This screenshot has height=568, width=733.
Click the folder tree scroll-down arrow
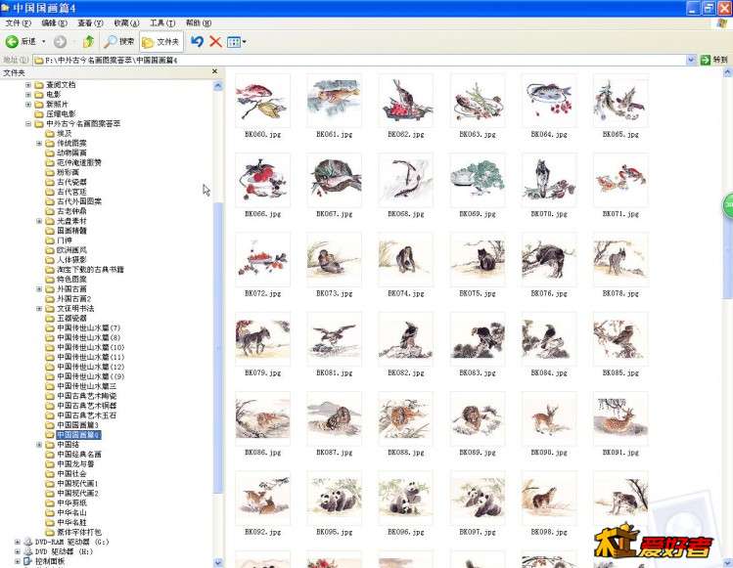pos(218,562)
